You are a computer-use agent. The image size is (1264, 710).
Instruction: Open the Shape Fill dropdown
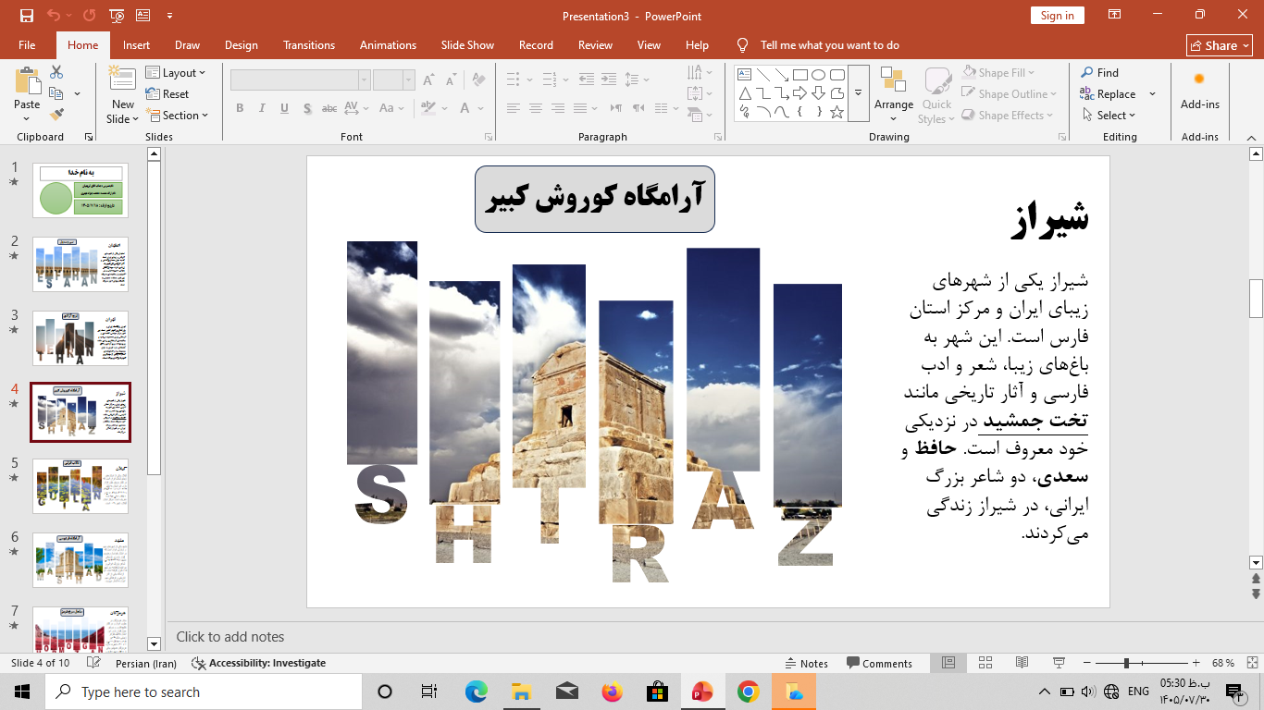[x=998, y=72]
